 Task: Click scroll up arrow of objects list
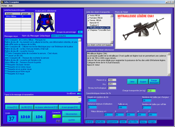[x=112, y=16]
